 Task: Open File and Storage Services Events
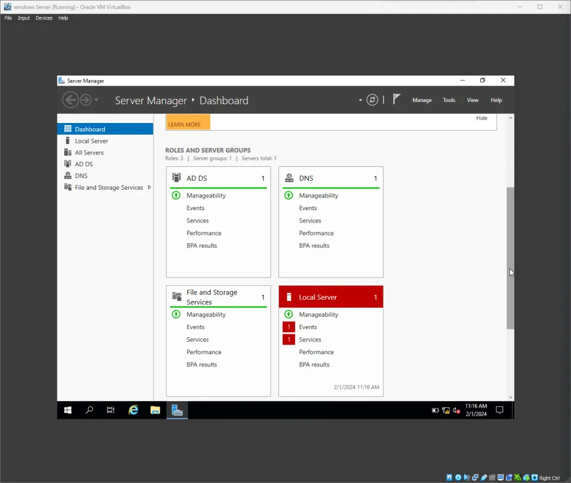[195, 327]
